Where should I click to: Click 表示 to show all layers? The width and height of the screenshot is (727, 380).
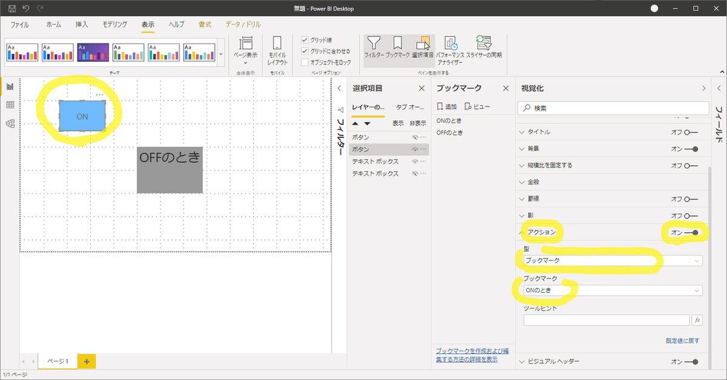(x=398, y=123)
